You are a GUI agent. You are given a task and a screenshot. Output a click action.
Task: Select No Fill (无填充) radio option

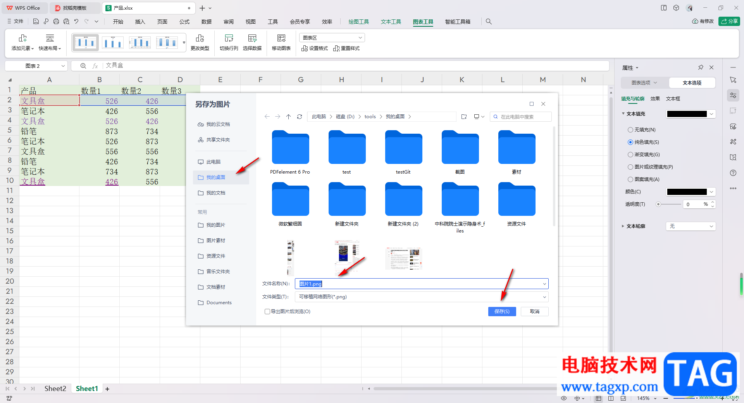pos(630,130)
